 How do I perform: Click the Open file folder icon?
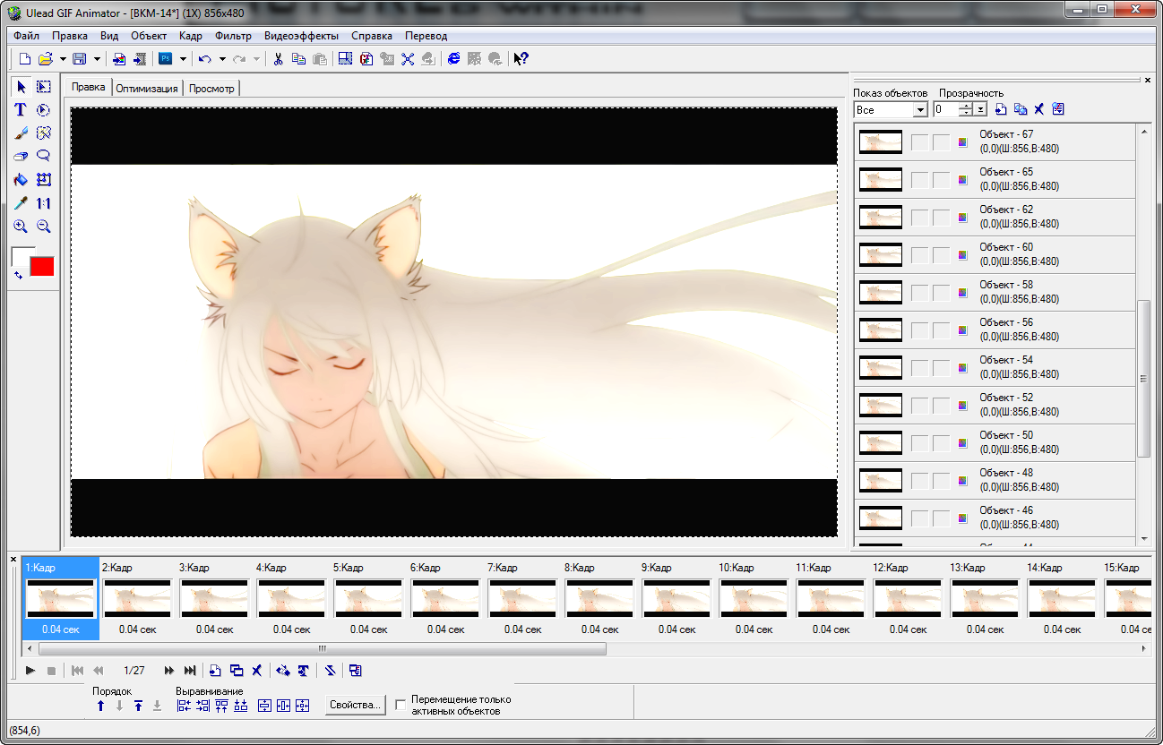(x=46, y=59)
